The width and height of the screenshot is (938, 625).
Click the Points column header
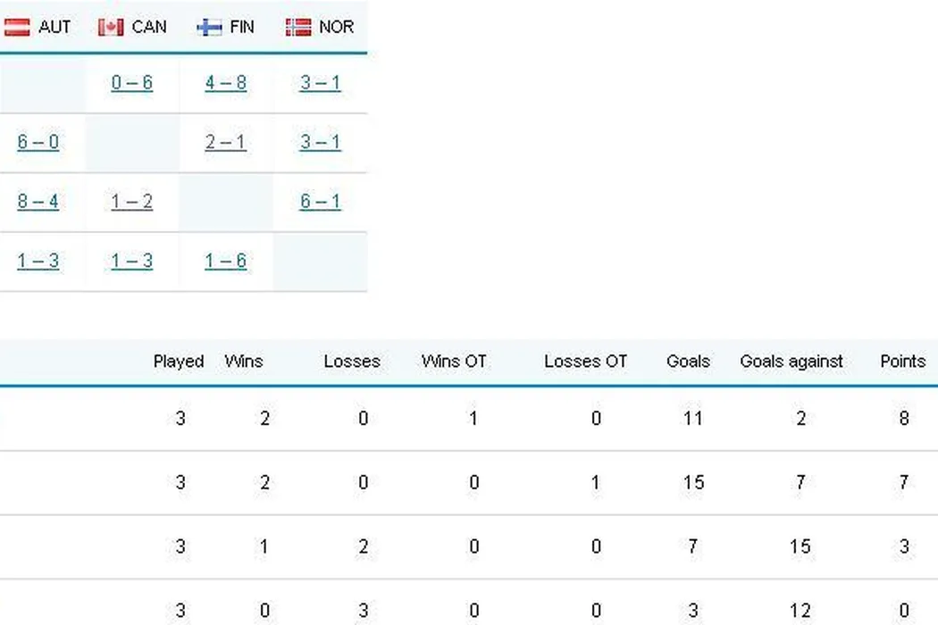click(x=902, y=362)
